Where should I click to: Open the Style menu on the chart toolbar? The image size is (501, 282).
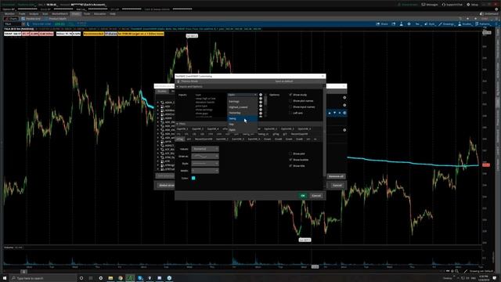[x=430, y=24]
